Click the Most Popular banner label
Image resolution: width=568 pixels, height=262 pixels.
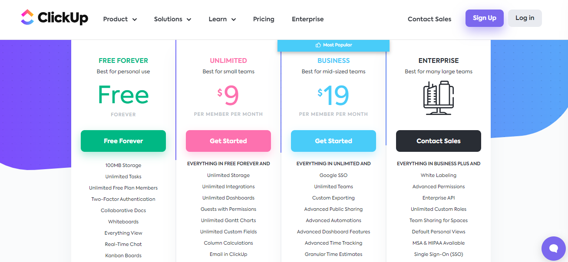pyautogui.click(x=334, y=45)
